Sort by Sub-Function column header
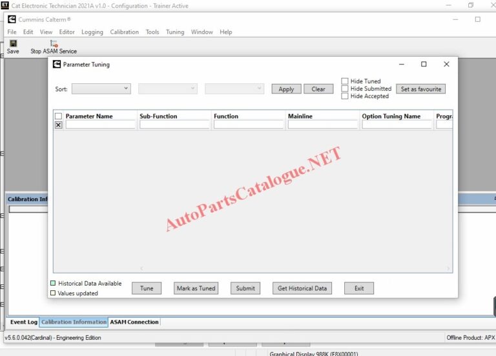This screenshot has height=356, width=496. (x=158, y=116)
